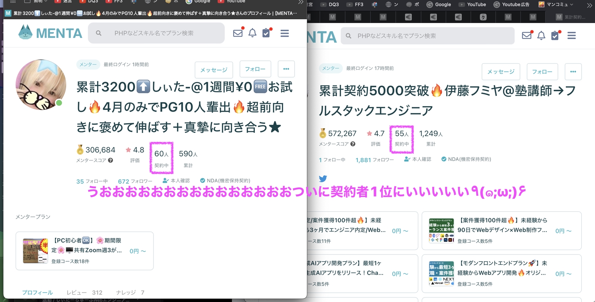Switch to プロフィール tab
The width and height of the screenshot is (595, 302).
[x=37, y=292]
